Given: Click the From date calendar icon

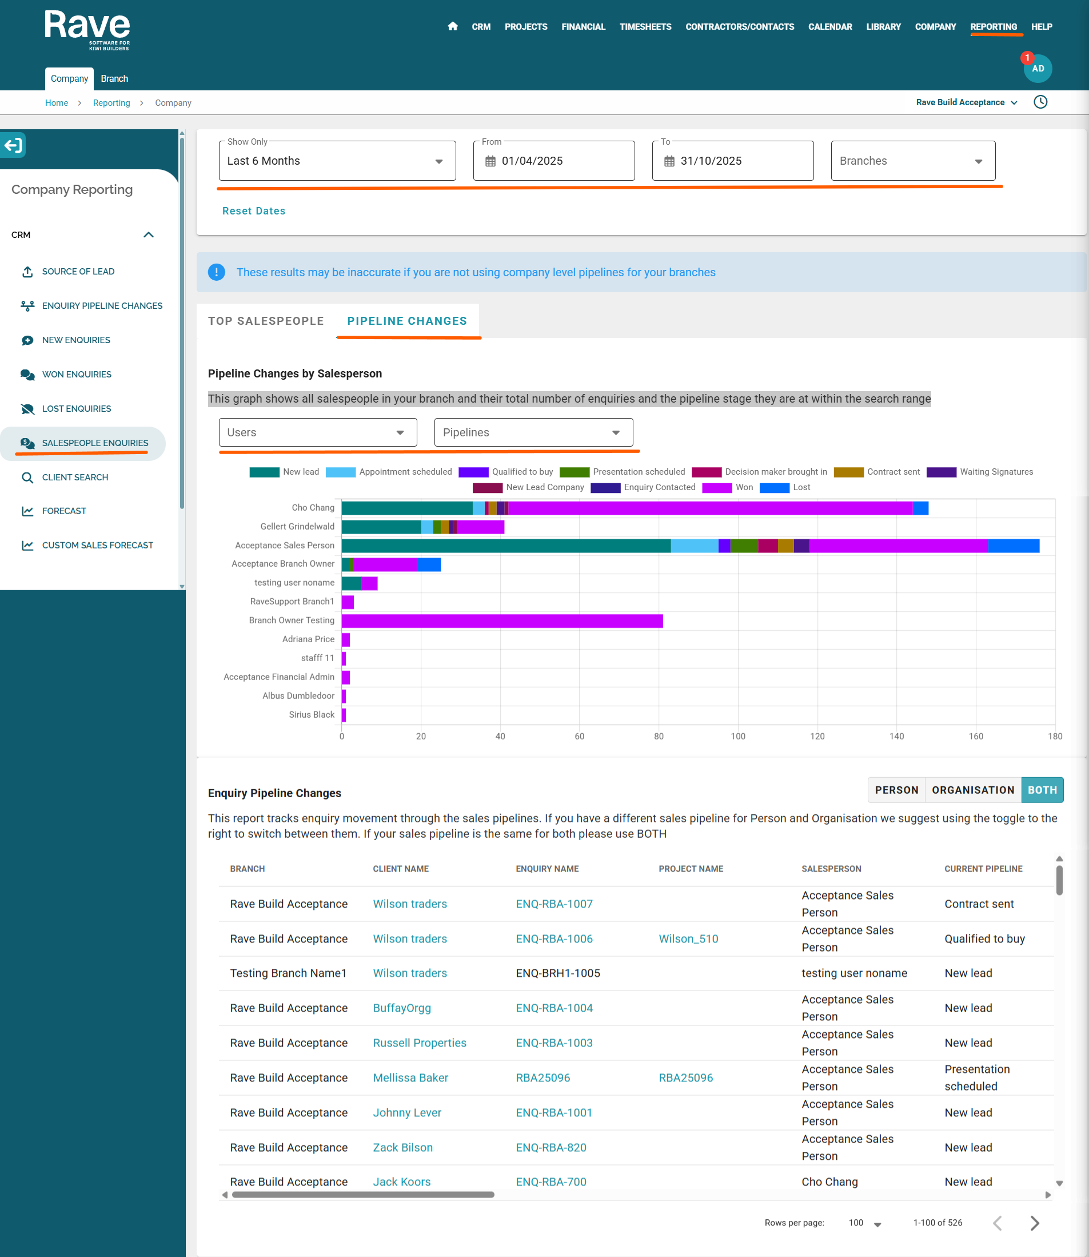Looking at the screenshot, I should 490,161.
